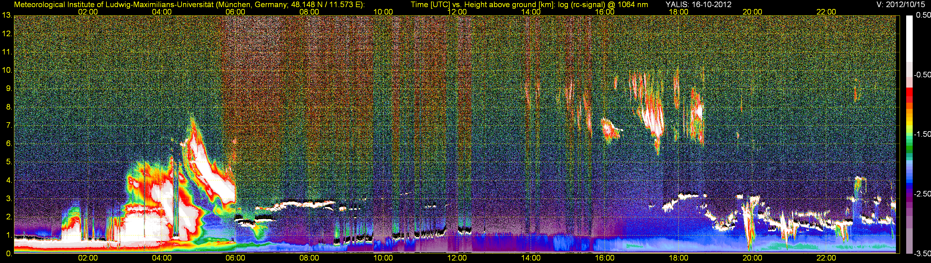The height and width of the screenshot is (263, 931).
Task: Click the 14:00 label on the top time axis
Action: 531,12
